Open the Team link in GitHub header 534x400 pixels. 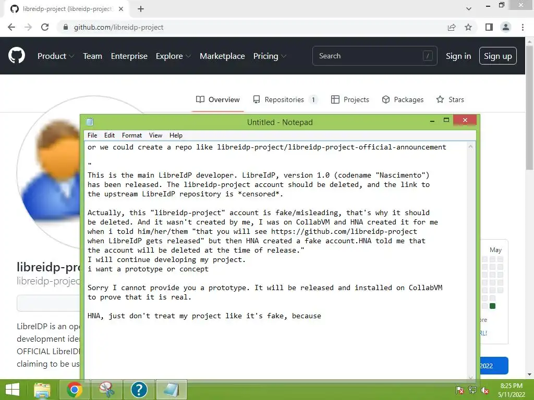[93, 56]
